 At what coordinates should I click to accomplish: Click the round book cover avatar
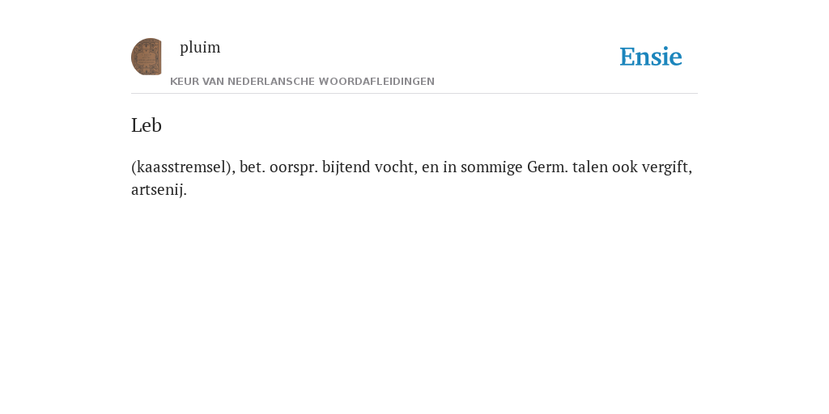click(x=147, y=57)
